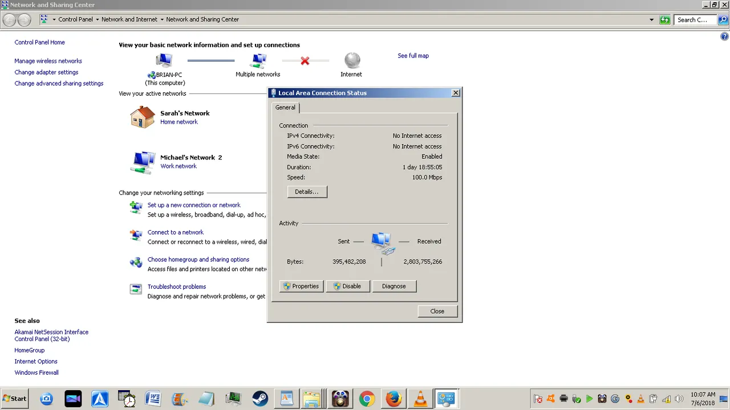The height and width of the screenshot is (410, 730).
Task: Open address bar history dropdown
Action: (652, 19)
